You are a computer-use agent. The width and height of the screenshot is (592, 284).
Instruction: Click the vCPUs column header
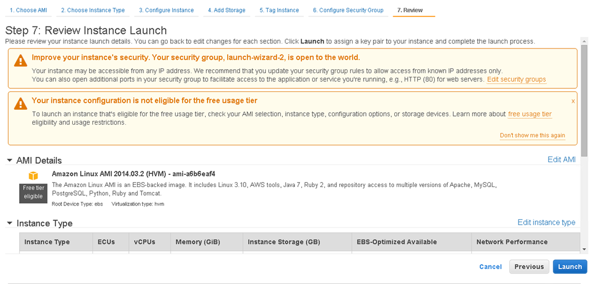[x=150, y=242]
